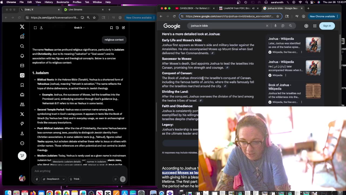Toggle Think mode in Grok
Image resolution: width=346 pixels, height=195 pixels.
75,179
